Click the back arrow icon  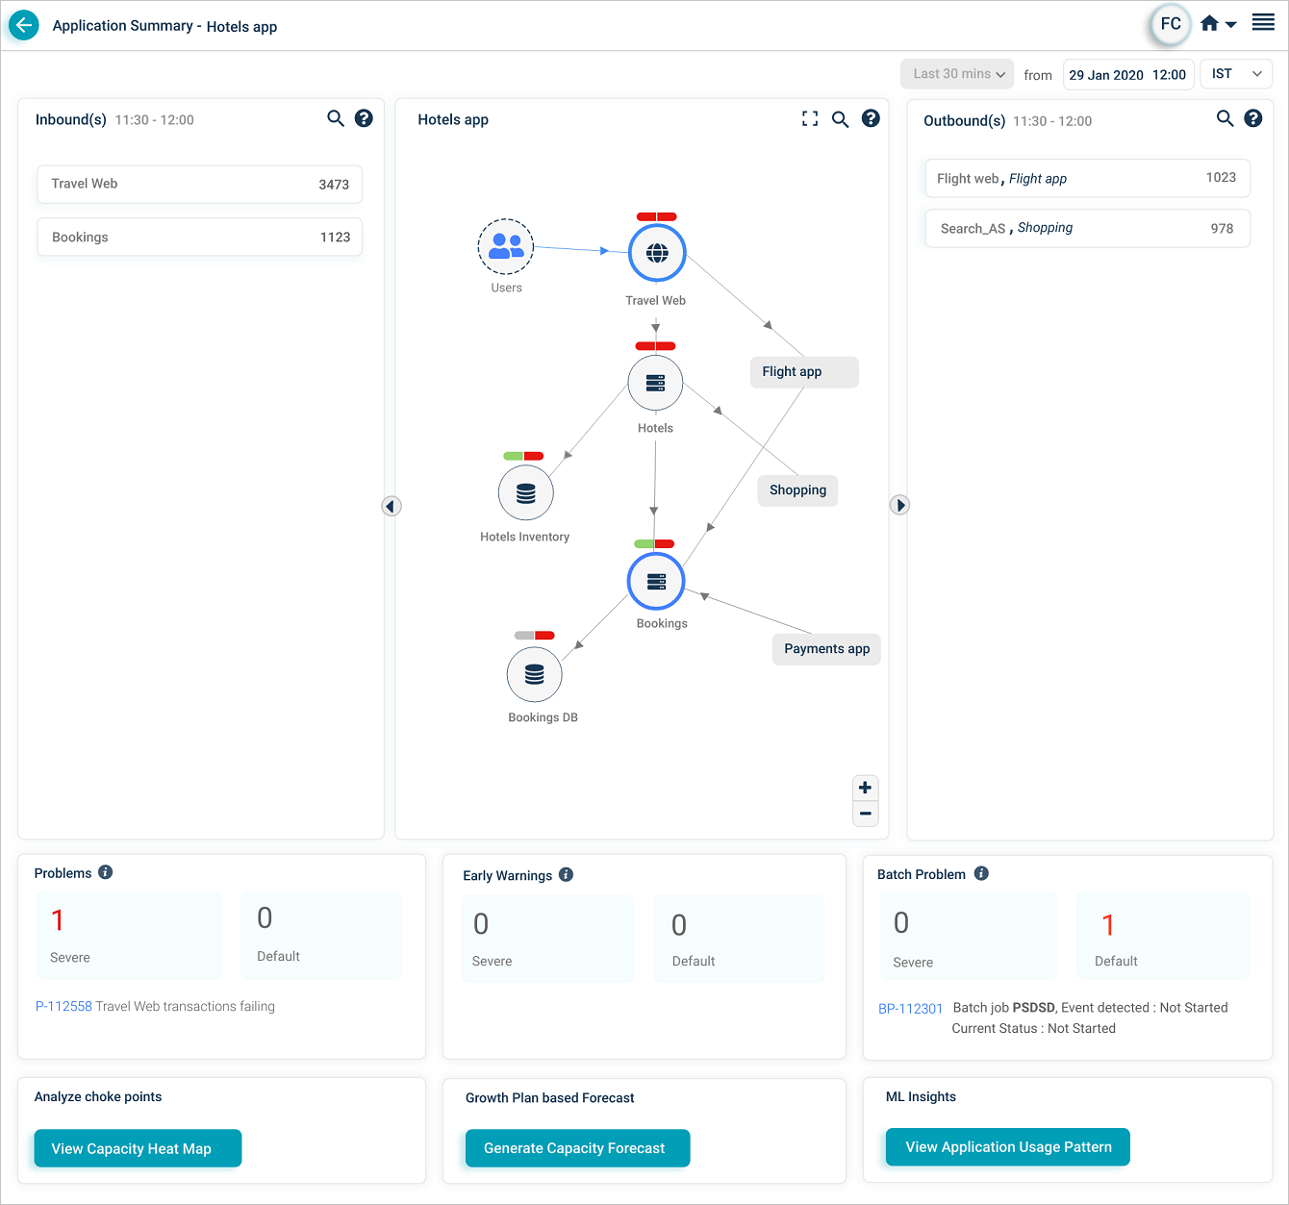[x=24, y=26]
